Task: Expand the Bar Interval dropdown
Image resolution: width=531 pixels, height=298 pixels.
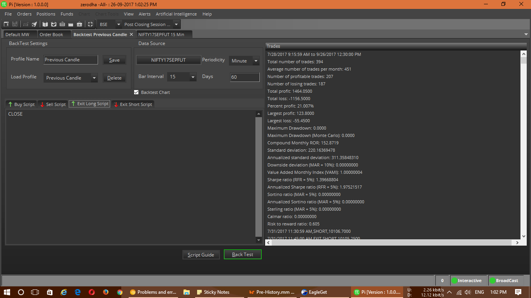Action: click(193, 77)
